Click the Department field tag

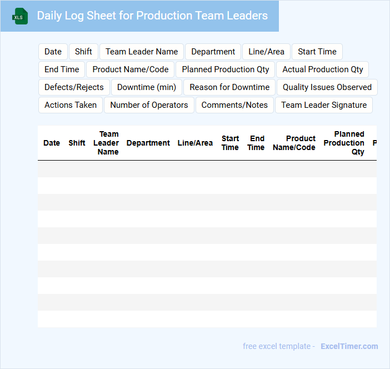(213, 52)
